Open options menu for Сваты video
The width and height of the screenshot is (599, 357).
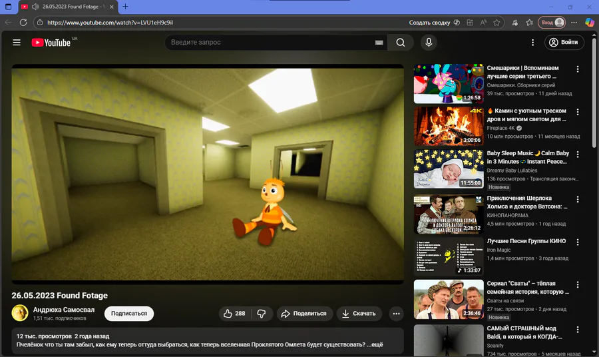tap(577, 284)
